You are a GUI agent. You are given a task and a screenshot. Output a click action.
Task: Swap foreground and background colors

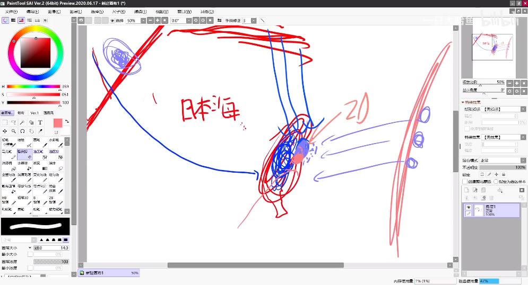pos(67,121)
